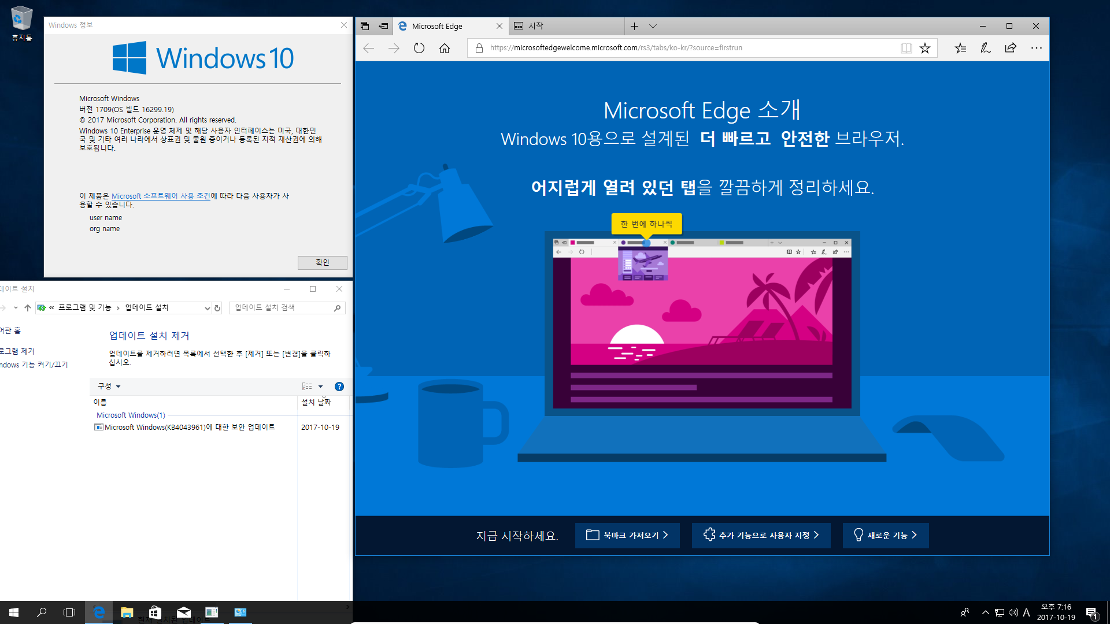Close the Microsoft Edge tab
This screenshot has width=1110, height=624.
[499, 26]
